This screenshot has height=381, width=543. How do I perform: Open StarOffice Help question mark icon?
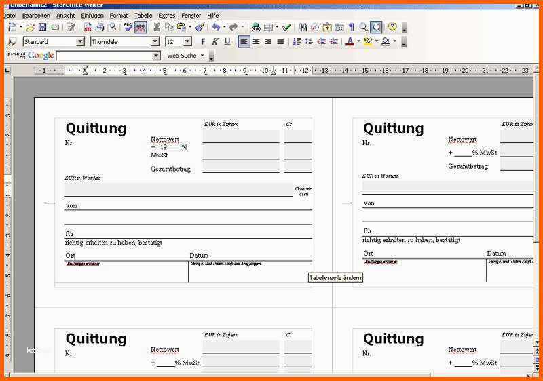click(x=392, y=27)
